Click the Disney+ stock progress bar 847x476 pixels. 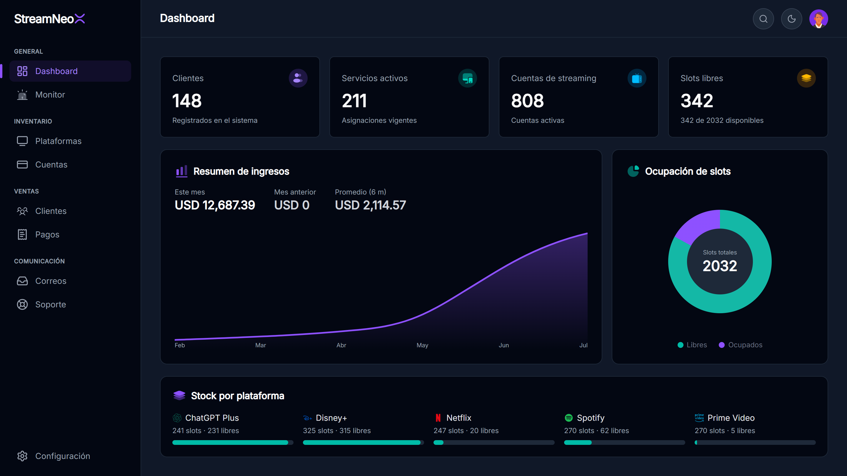(x=363, y=443)
